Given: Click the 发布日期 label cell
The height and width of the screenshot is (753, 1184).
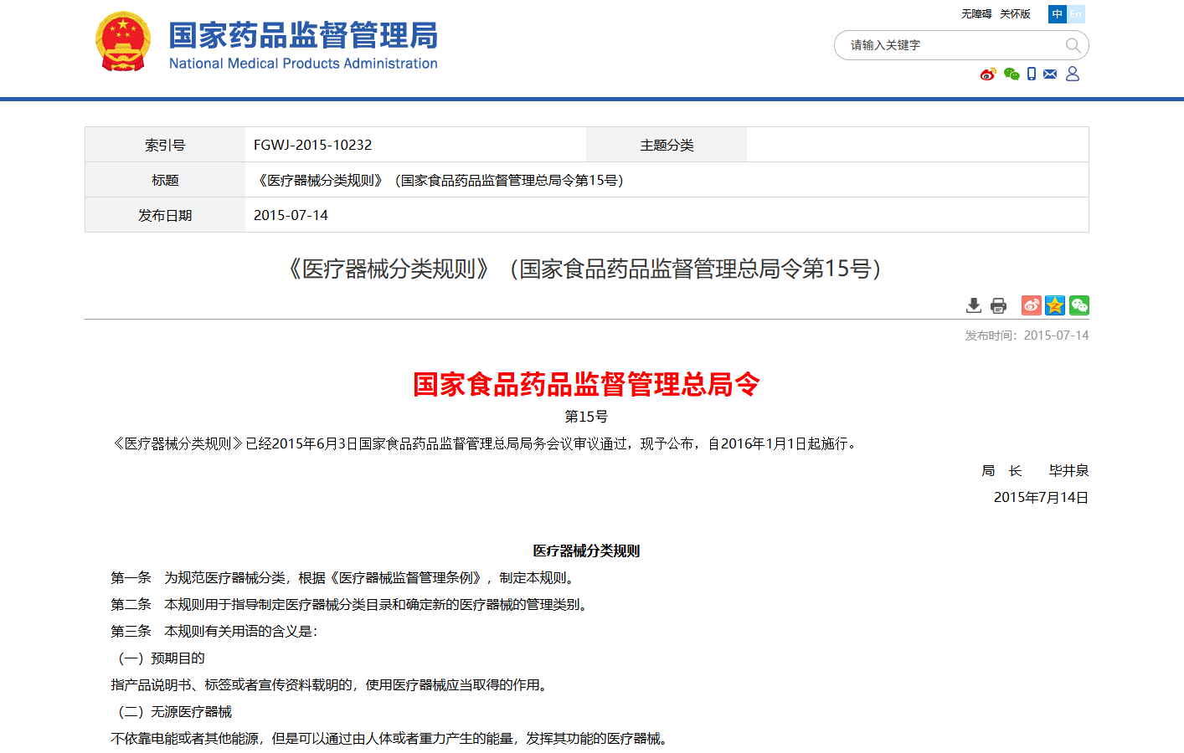Looking at the screenshot, I should [165, 215].
